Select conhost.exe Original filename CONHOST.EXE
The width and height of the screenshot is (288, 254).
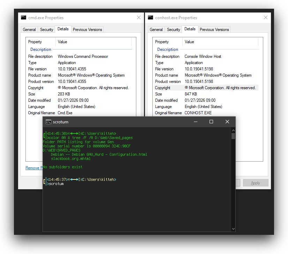click(198, 113)
